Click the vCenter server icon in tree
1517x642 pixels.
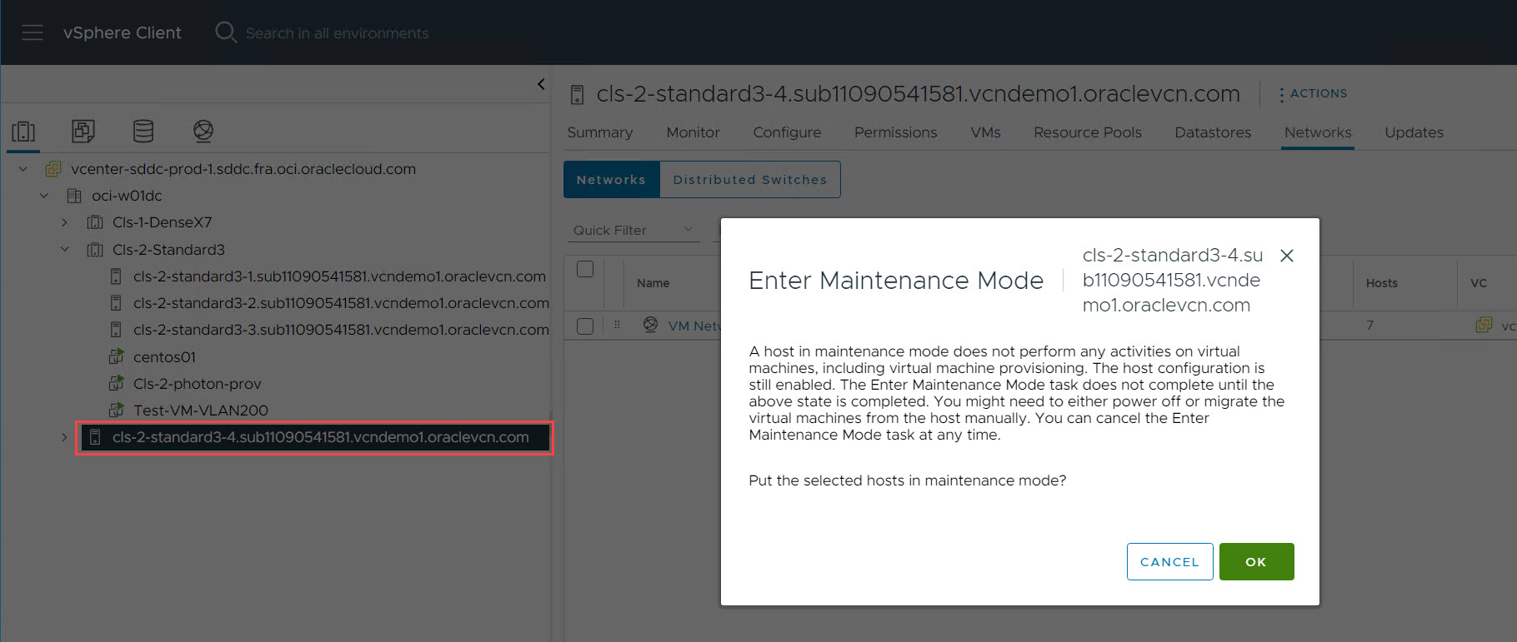(x=53, y=169)
